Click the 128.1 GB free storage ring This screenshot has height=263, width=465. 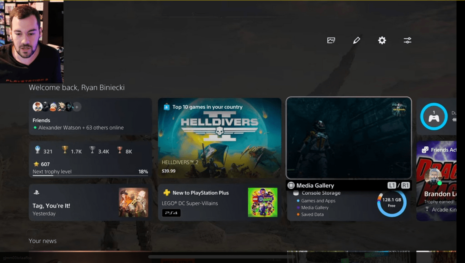coord(392,203)
